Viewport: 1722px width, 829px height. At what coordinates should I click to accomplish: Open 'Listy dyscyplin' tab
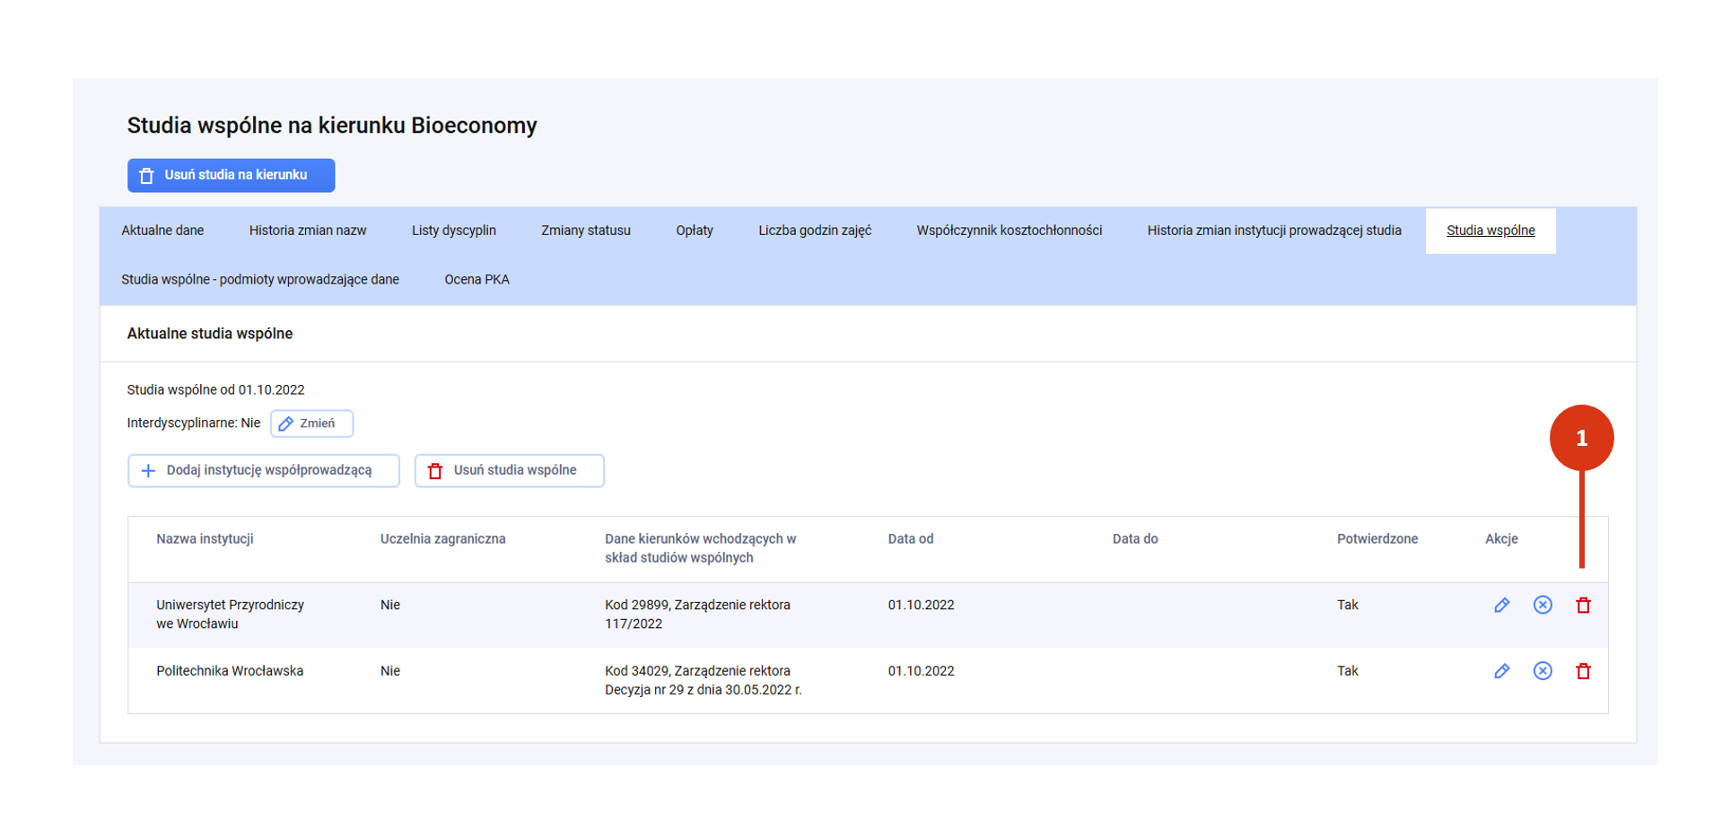coord(454,231)
